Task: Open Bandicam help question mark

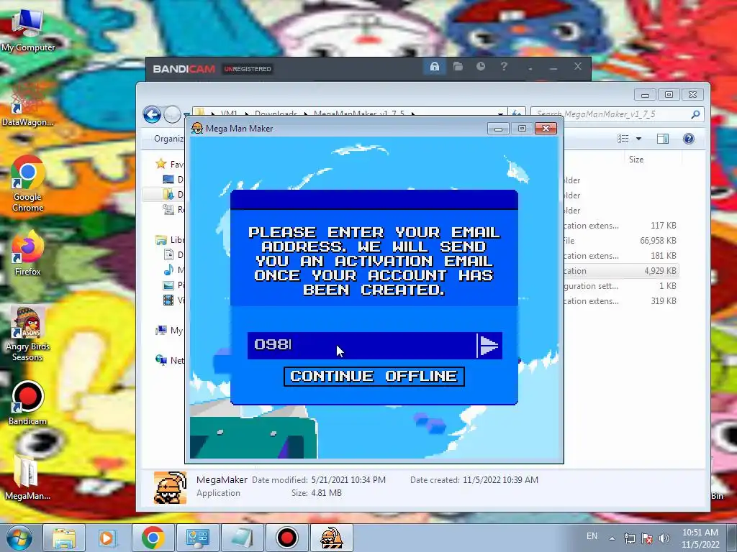Action: [x=504, y=67]
